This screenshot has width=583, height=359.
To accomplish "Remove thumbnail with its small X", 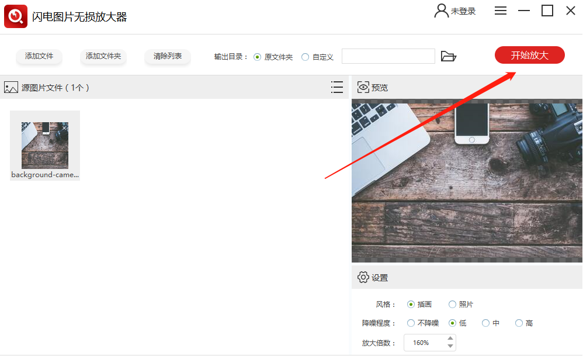I will (x=64, y=128).
